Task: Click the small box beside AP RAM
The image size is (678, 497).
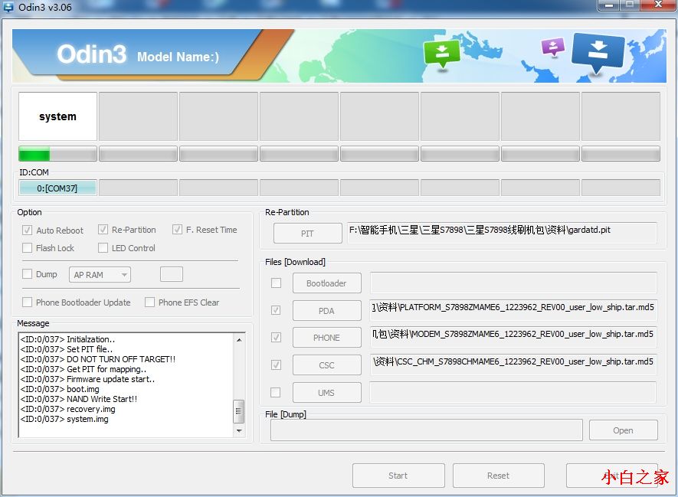Action: tap(172, 274)
